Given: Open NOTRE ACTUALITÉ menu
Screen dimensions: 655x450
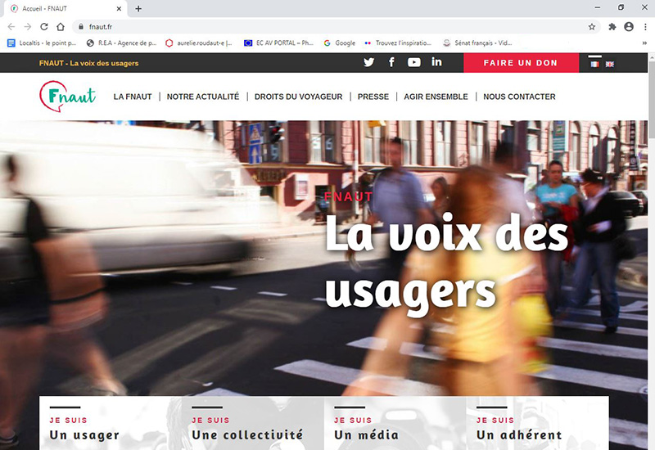Looking at the screenshot, I should tap(203, 97).
